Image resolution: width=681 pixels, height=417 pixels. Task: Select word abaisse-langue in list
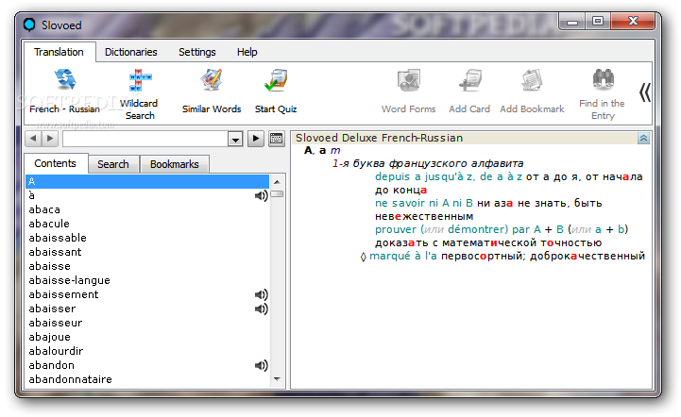coord(147,280)
